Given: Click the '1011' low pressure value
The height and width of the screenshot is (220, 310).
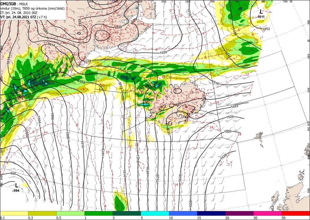Looking at the screenshot, I should (261, 17).
